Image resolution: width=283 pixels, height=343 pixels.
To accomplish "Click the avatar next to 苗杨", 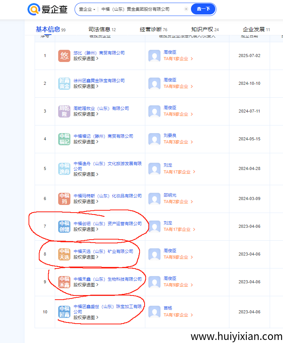I will [154, 312].
